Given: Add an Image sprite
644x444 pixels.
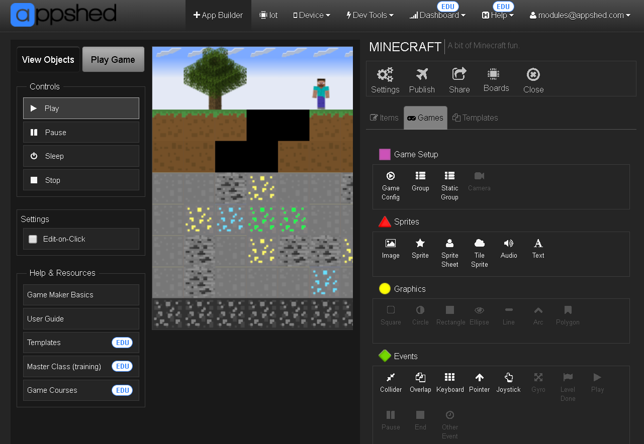Looking at the screenshot, I should 391,249.
